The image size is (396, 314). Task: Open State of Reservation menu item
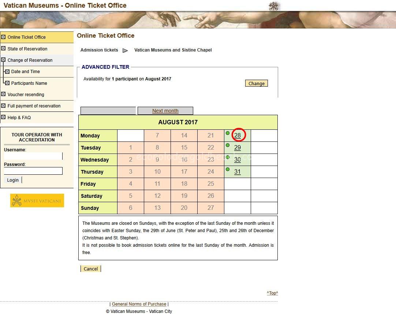[37, 49]
